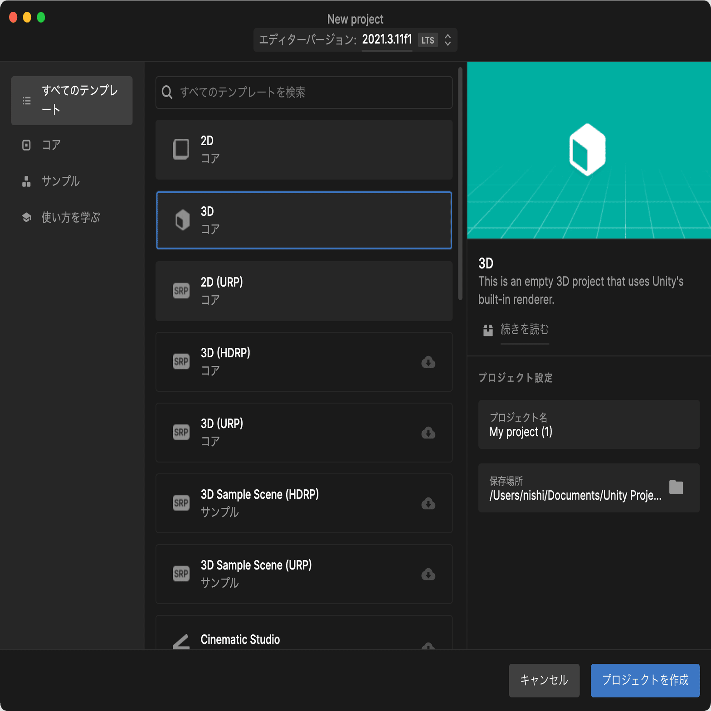Click editor version 2021.3.11f1 text
The image size is (711, 711).
(387, 39)
